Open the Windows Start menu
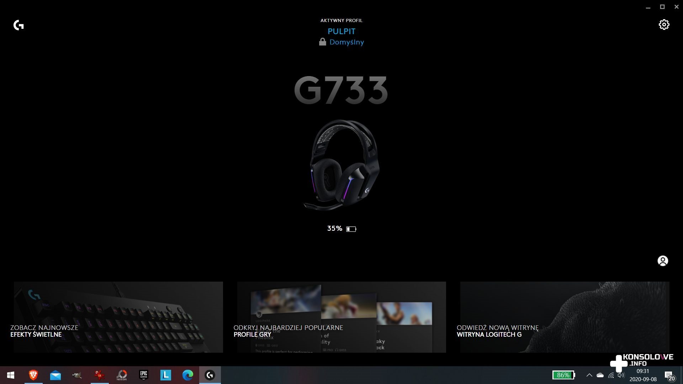 tap(11, 375)
